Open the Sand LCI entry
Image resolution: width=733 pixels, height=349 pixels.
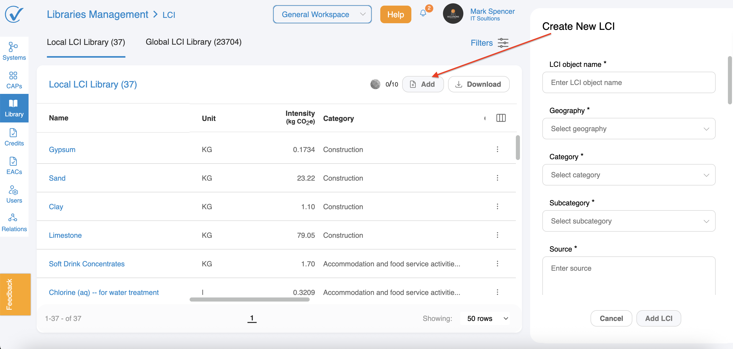[57, 178]
